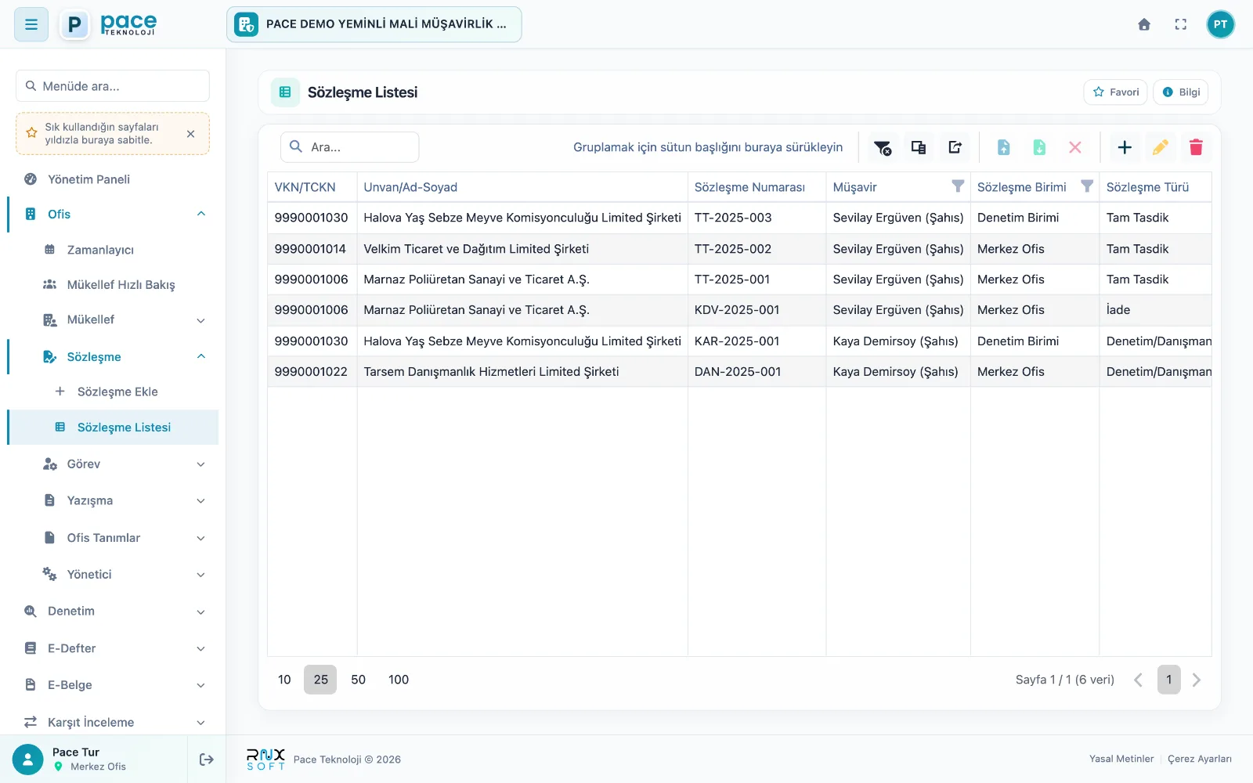Add page to favorites with Favori button
Viewport: 1253px width, 783px height.
point(1115,92)
